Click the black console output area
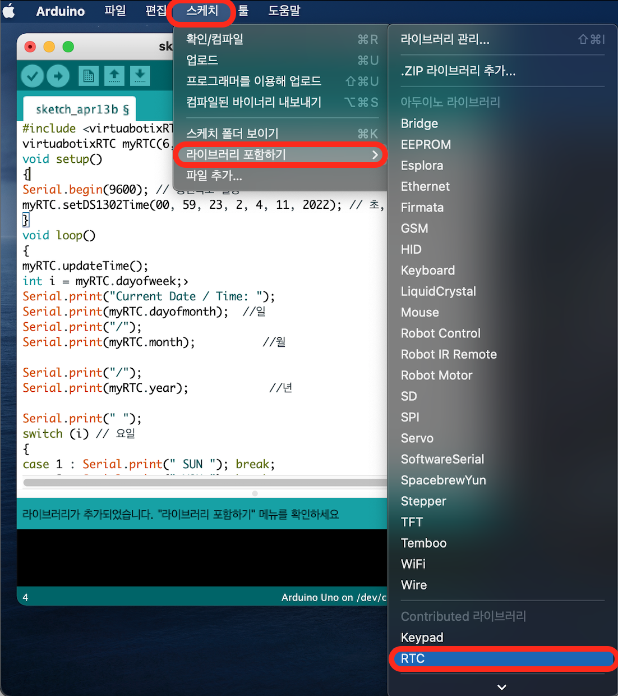Screen dimensions: 618x696 click(202, 558)
